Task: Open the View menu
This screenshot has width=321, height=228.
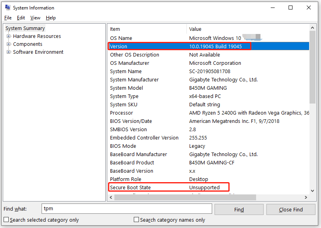Action: [35, 18]
